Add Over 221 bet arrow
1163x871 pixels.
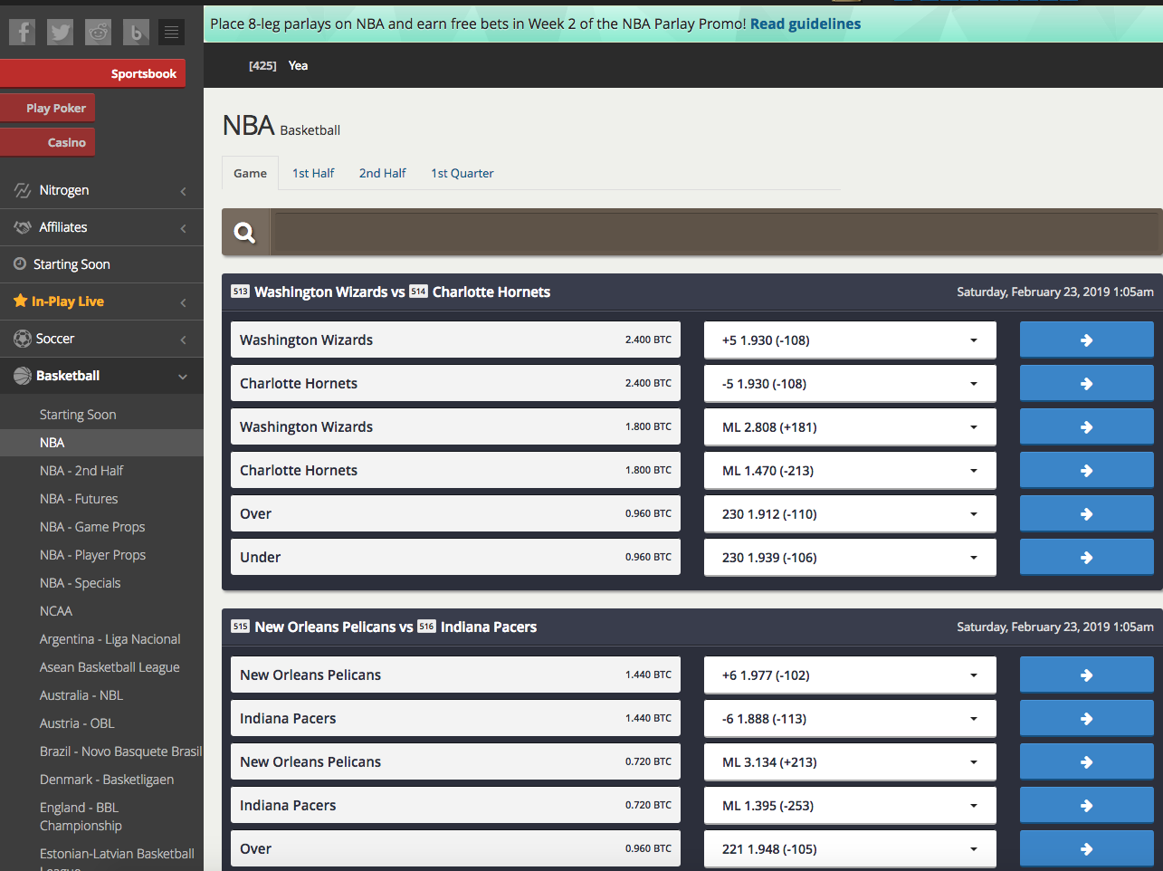(1087, 849)
